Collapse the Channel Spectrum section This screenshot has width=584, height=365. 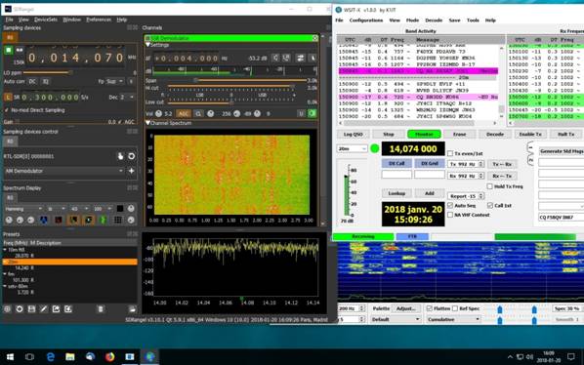[147, 123]
